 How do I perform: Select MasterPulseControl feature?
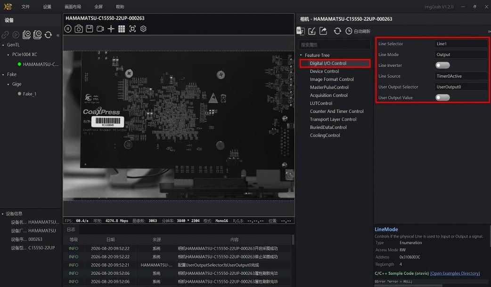pyautogui.click(x=329, y=87)
